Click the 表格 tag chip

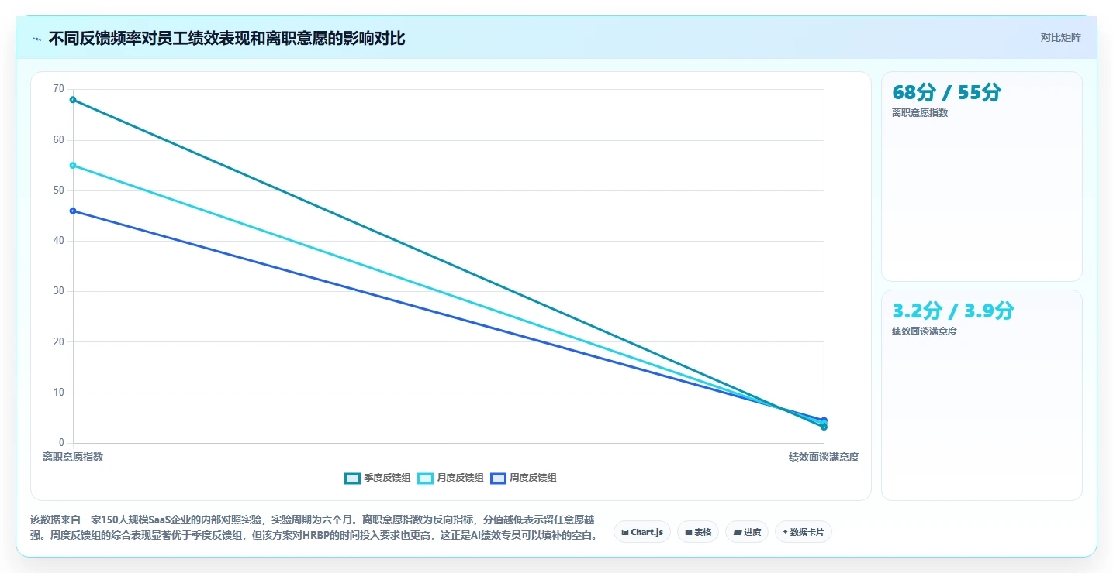point(698,532)
